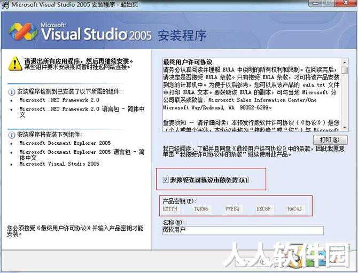Viewport: 358px width, 273px height.
Task: Click the info icon beside detected components
Action: 11,92
